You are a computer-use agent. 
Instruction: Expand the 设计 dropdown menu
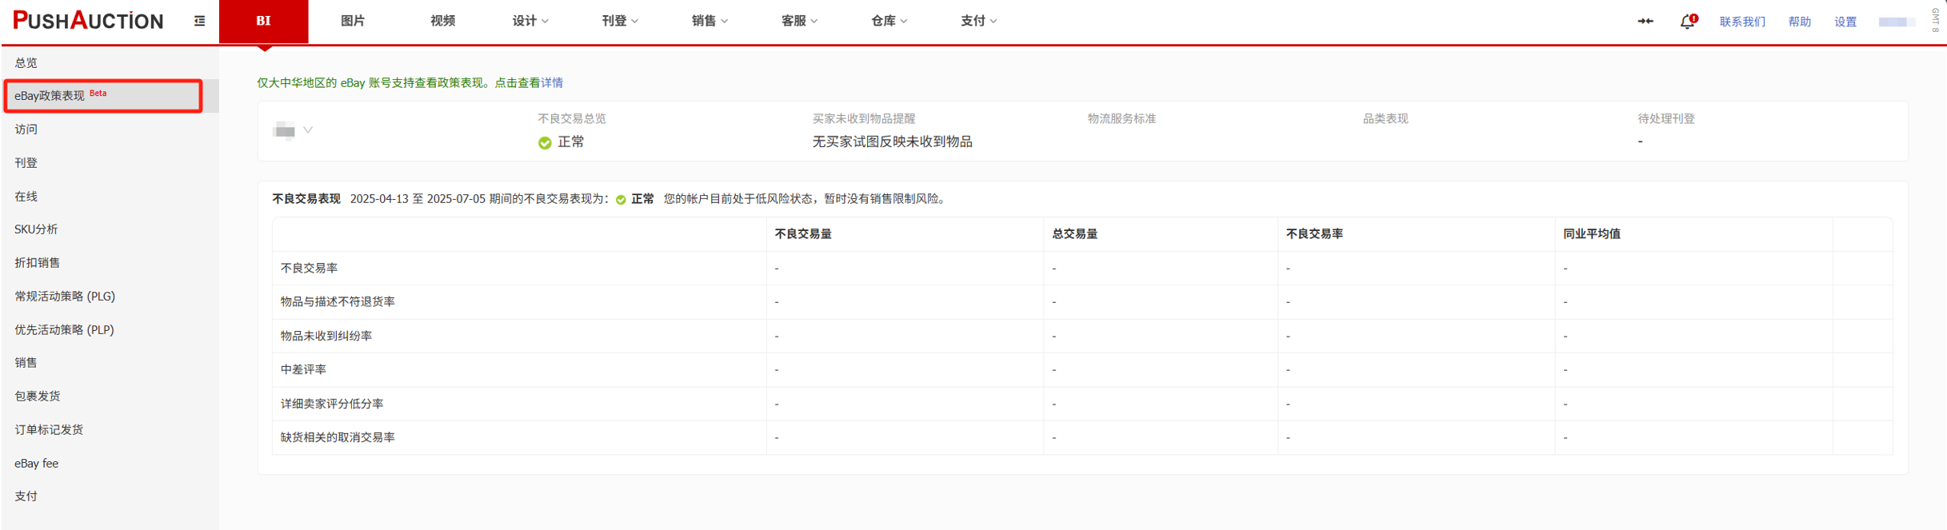[530, 21]
